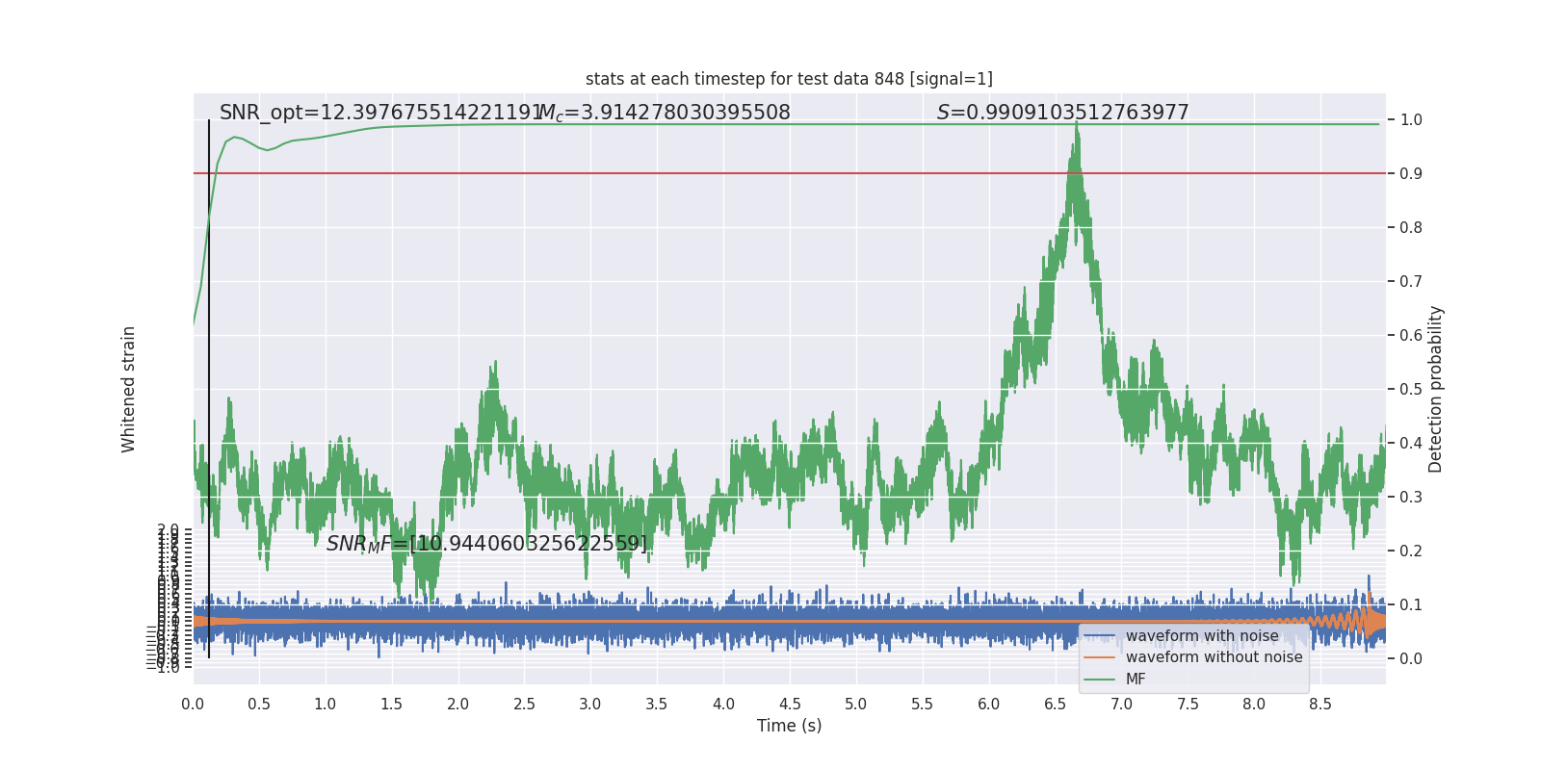Viewport: 1541px width, 770px height.
Task: Click the 5.5 tick on the time axis
Action: 923,705
